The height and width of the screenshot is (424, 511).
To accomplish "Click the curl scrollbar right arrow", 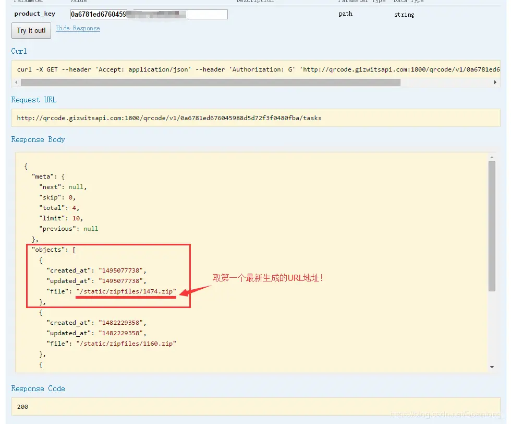I will point(495,83).
